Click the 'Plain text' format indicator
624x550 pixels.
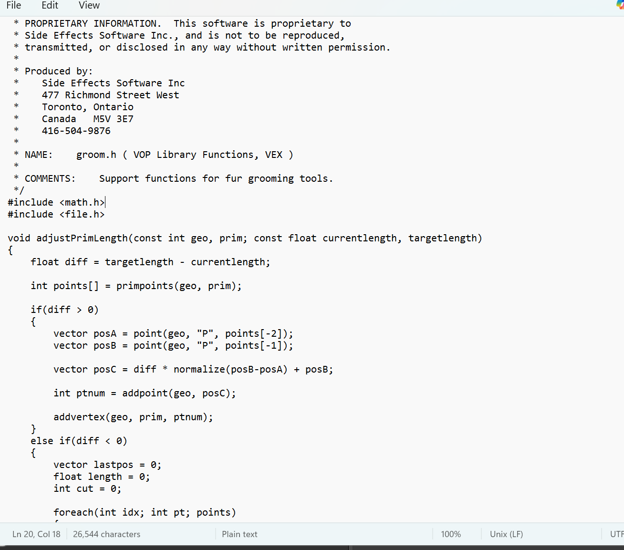point(239,534)
